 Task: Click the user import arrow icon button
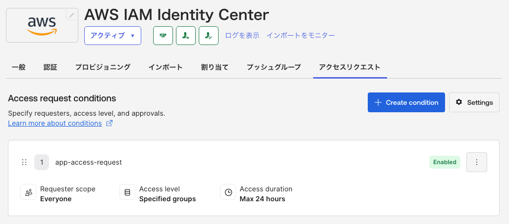[x=186, y=36]
